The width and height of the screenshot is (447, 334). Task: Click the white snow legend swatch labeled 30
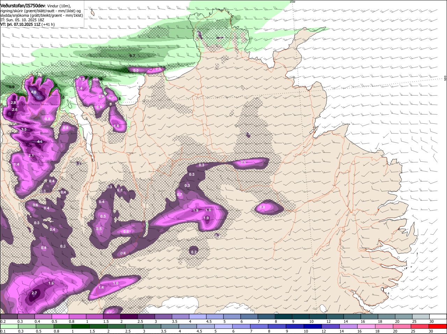(x=438, y=316)
